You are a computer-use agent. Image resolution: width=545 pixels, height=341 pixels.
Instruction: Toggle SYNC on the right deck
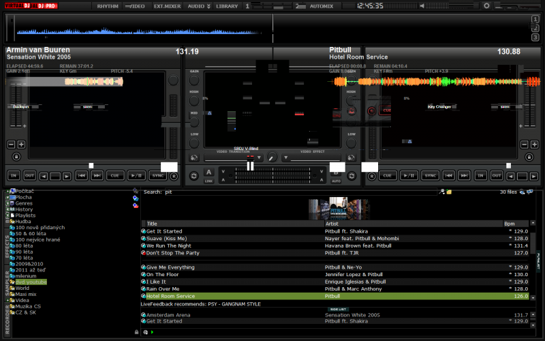[x=431, y=176]
